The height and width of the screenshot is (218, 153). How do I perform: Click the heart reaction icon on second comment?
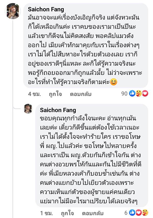[x=138, y=212]
